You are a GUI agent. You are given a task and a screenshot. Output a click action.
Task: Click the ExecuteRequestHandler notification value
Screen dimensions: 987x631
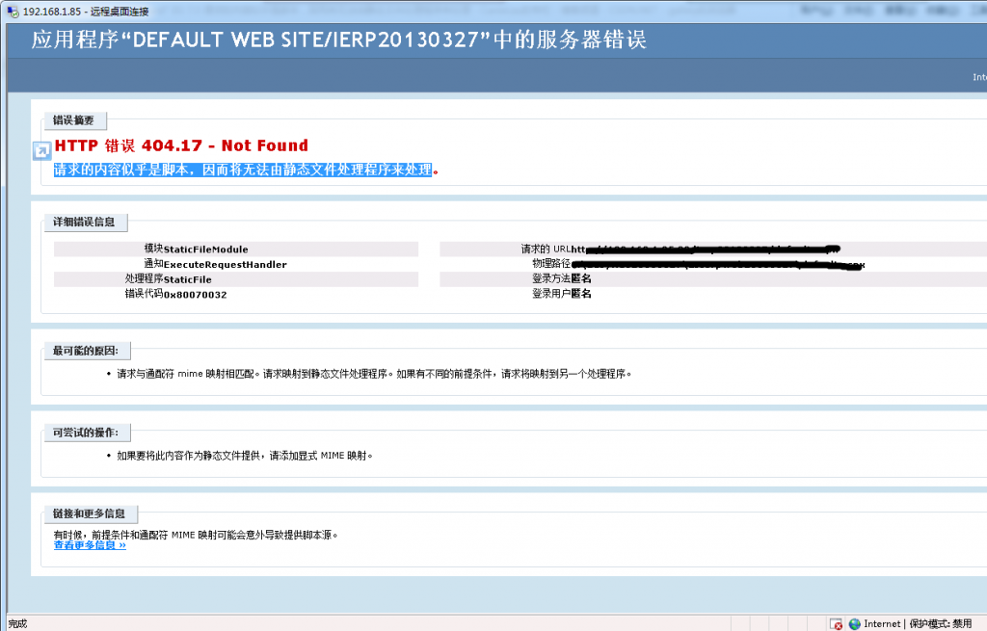225,264
